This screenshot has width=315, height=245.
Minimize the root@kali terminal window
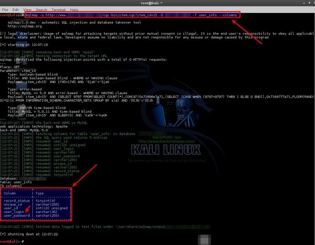pos(304,3)
